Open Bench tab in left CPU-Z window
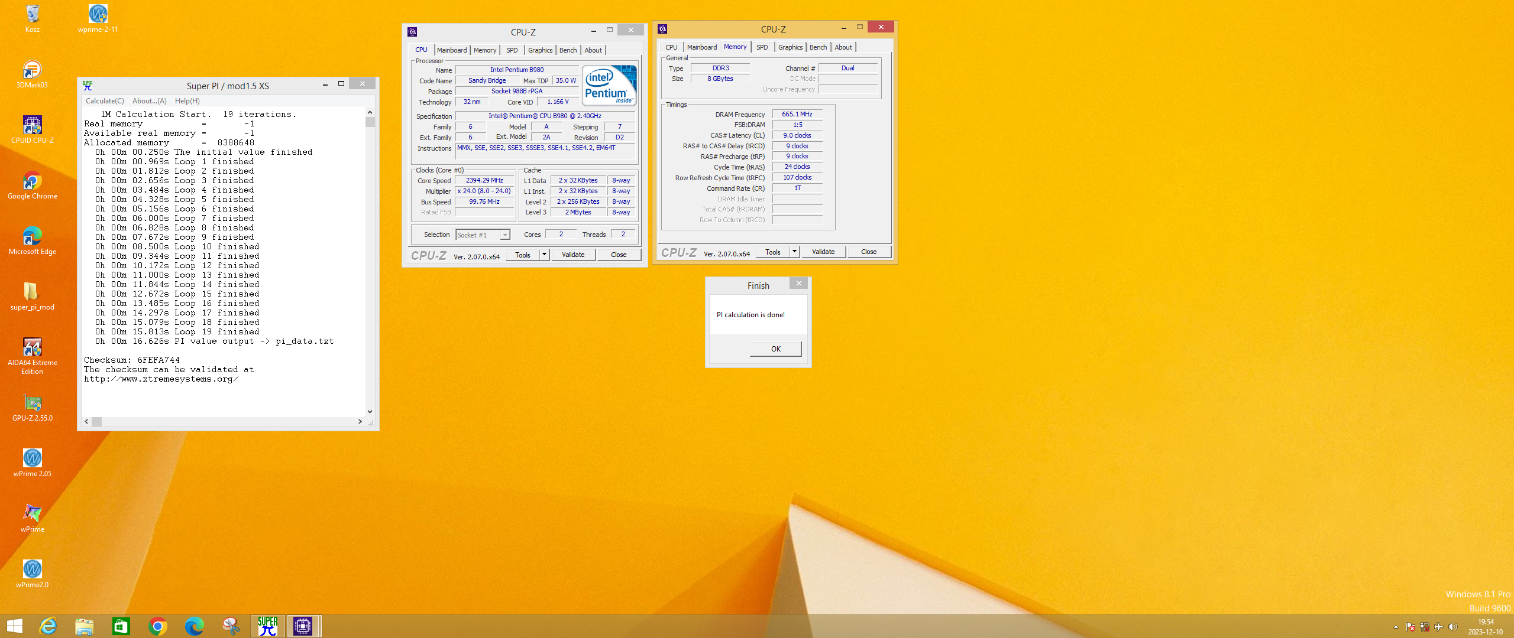The image size is (1514, 638). pos(568,50)
